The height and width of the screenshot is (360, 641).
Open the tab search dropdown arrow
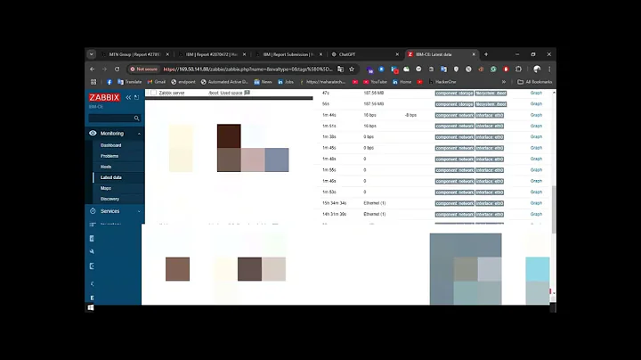pos(91,54)
